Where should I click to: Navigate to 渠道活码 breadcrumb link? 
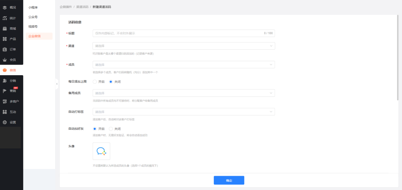(x=82, y=7)
